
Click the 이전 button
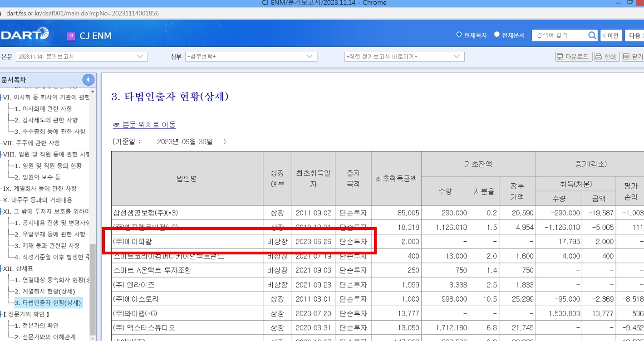click(x=611, y=35)
